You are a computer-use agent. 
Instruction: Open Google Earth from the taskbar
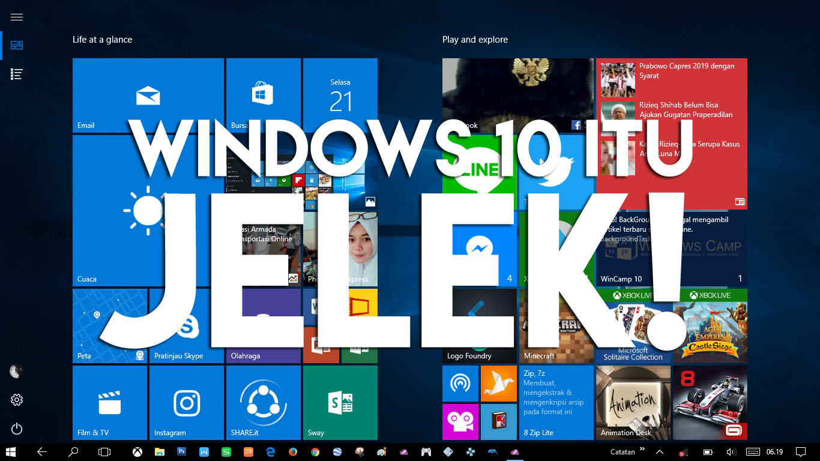pos(337,452)
